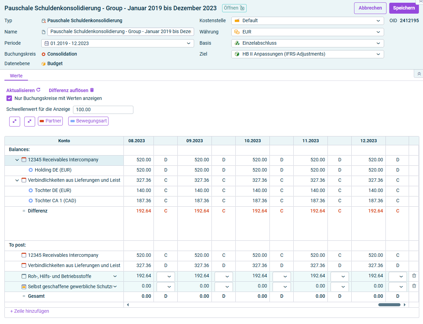The image size is (423, 324).
Task: Open the Ziel HB II Anpassungen dropdown
Action: [x=308, y=54]
